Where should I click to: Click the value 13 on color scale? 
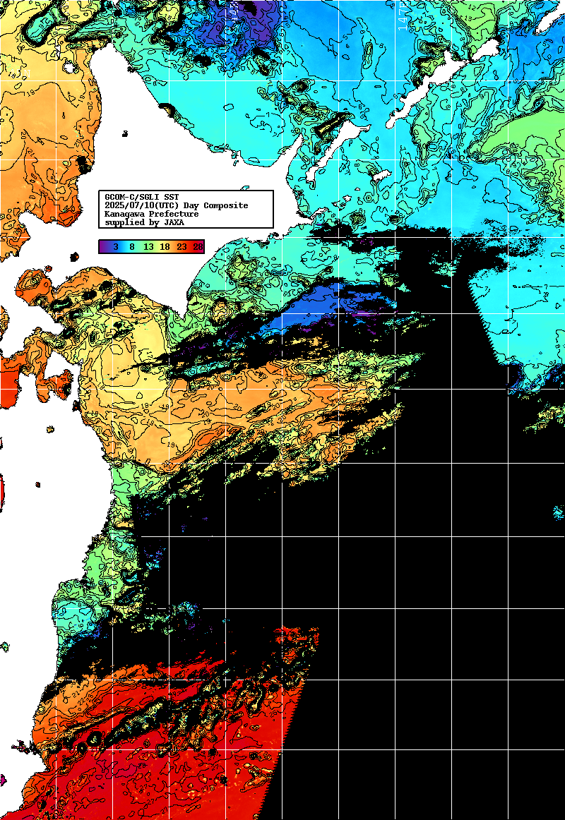pyautogui.click(x=148, y=247)
